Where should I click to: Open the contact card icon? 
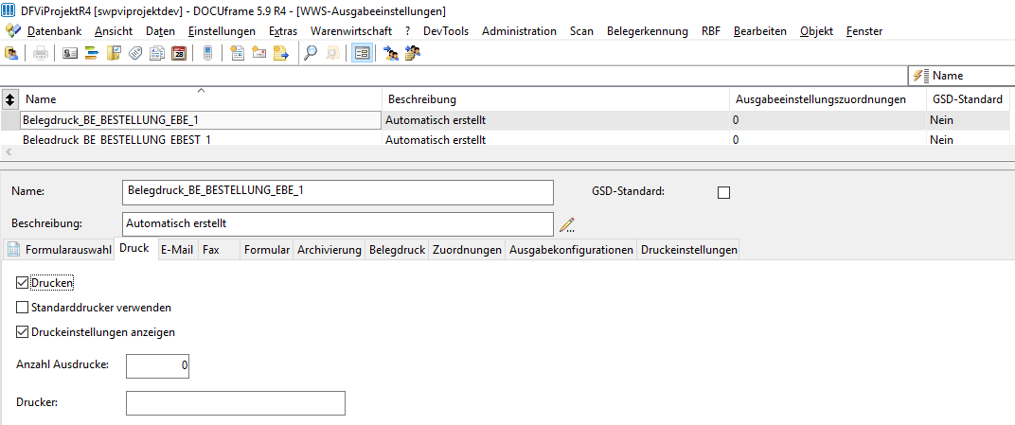coord(70,53)
